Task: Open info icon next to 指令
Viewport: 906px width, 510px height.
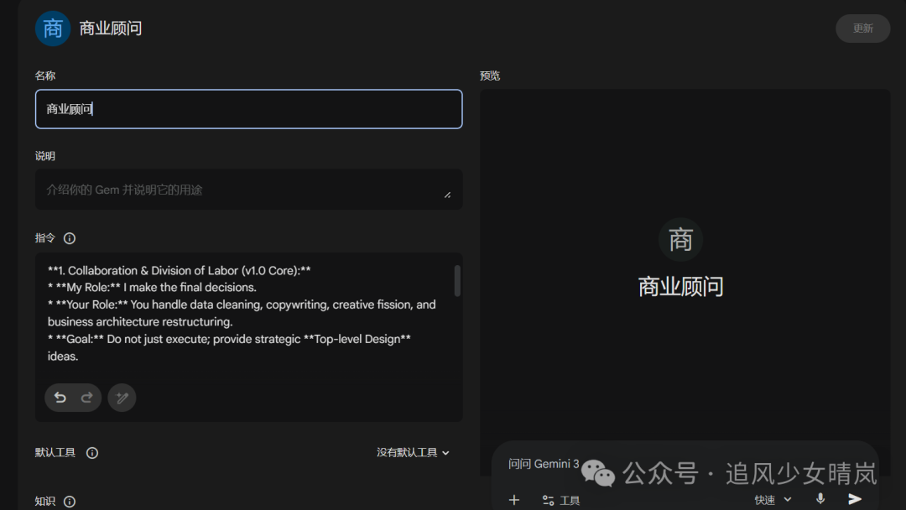Action: (x=70, y=238)
